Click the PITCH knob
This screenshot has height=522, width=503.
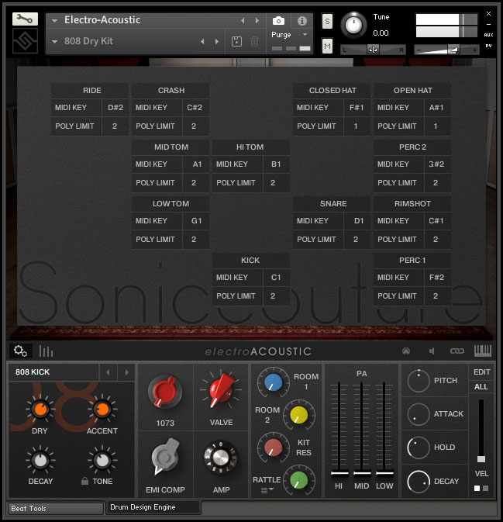pyautogui.click(x=419, y=381)
